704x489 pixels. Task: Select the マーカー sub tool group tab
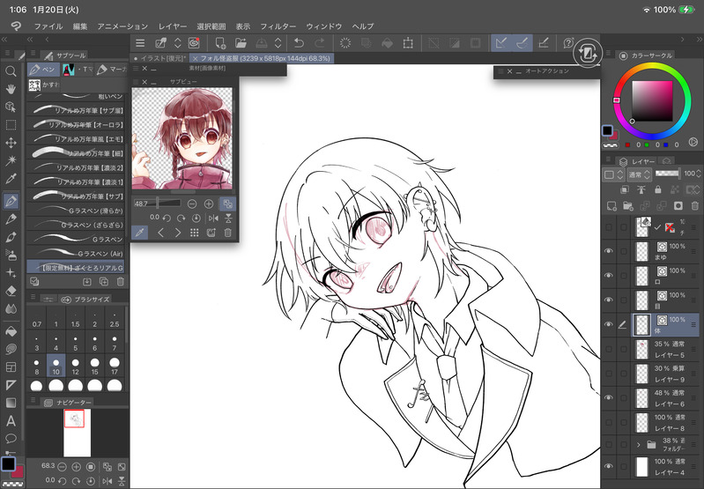tap(111, 70)
